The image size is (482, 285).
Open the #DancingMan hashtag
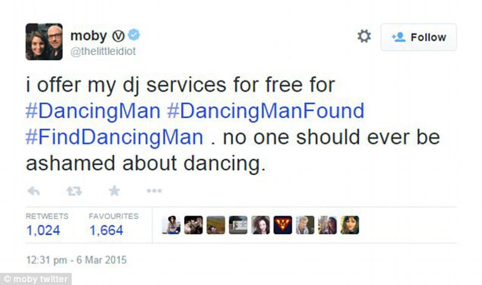point(93,112)
